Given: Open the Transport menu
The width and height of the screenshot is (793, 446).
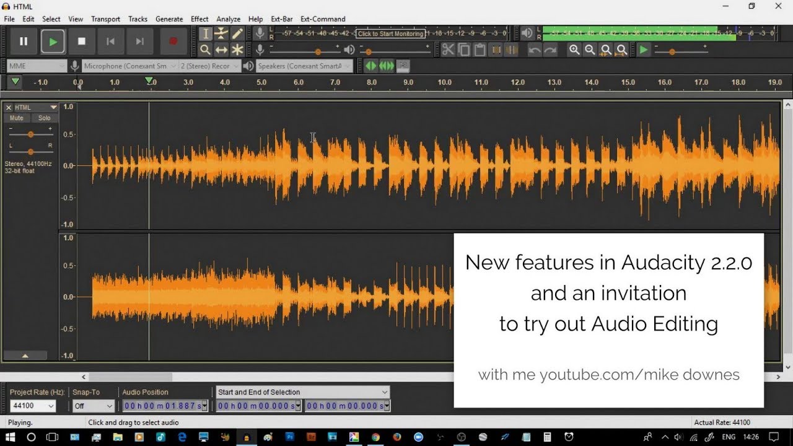Looking at the screenshot, I should click(x=106, y=19).
